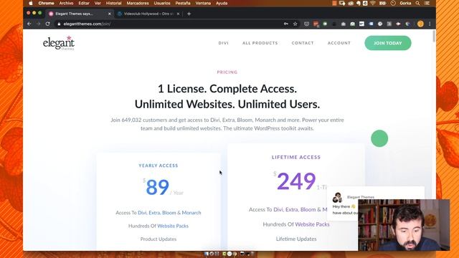Viewport: 459px width, 258px height.
Task: Open the Archivo menu
Action: pyautogui.click(x=66, y=3)
